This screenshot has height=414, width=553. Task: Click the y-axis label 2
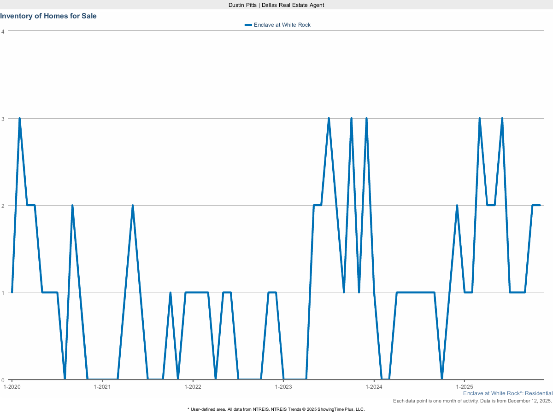click(3, 206)
